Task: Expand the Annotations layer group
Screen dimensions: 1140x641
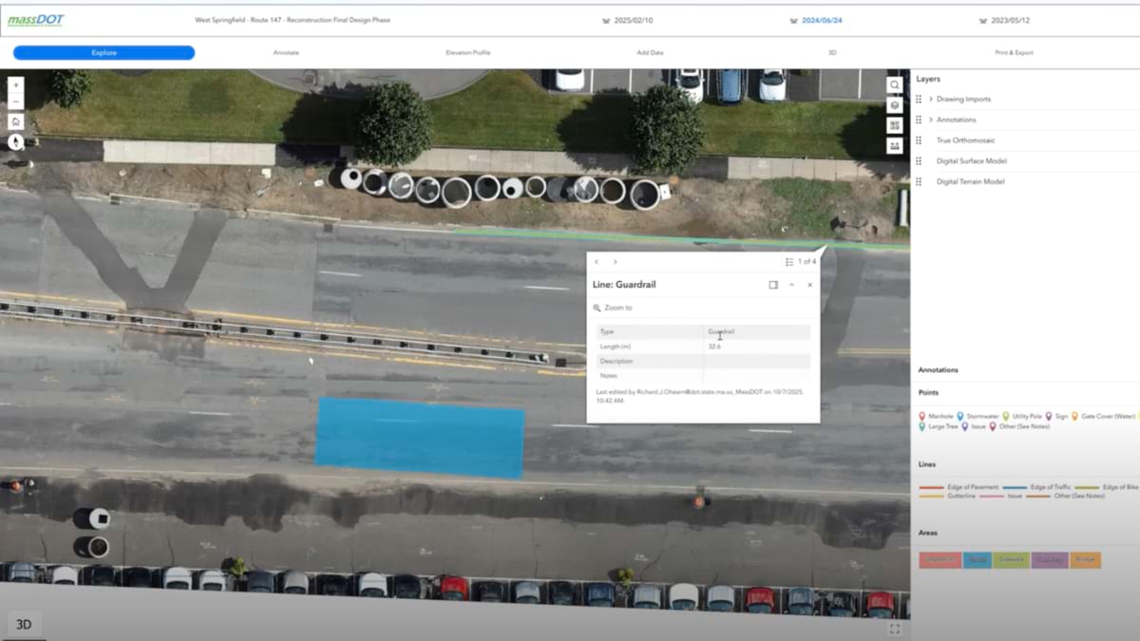Action: 931,120
